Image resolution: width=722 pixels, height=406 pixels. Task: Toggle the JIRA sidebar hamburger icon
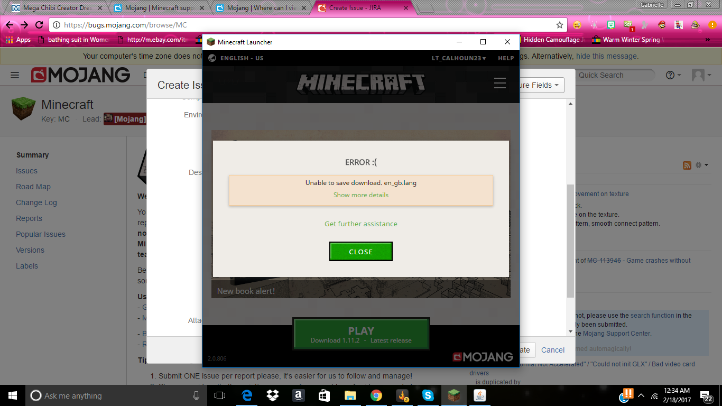pyautogui.click(x=15, y=75)
